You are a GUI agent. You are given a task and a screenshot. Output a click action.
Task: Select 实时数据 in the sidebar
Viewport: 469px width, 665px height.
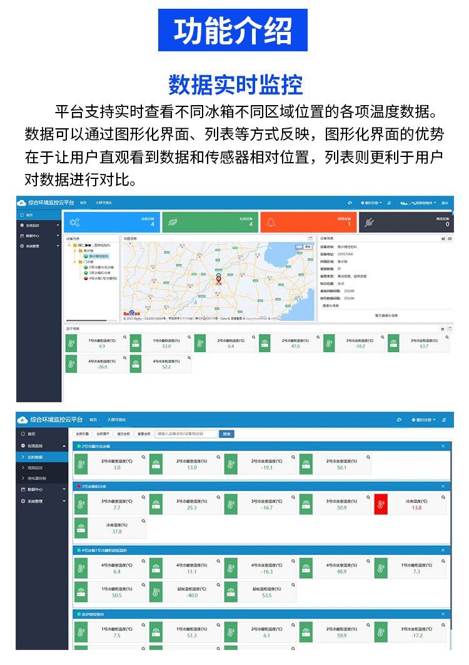pyautogui.click(x=39, y=457)
